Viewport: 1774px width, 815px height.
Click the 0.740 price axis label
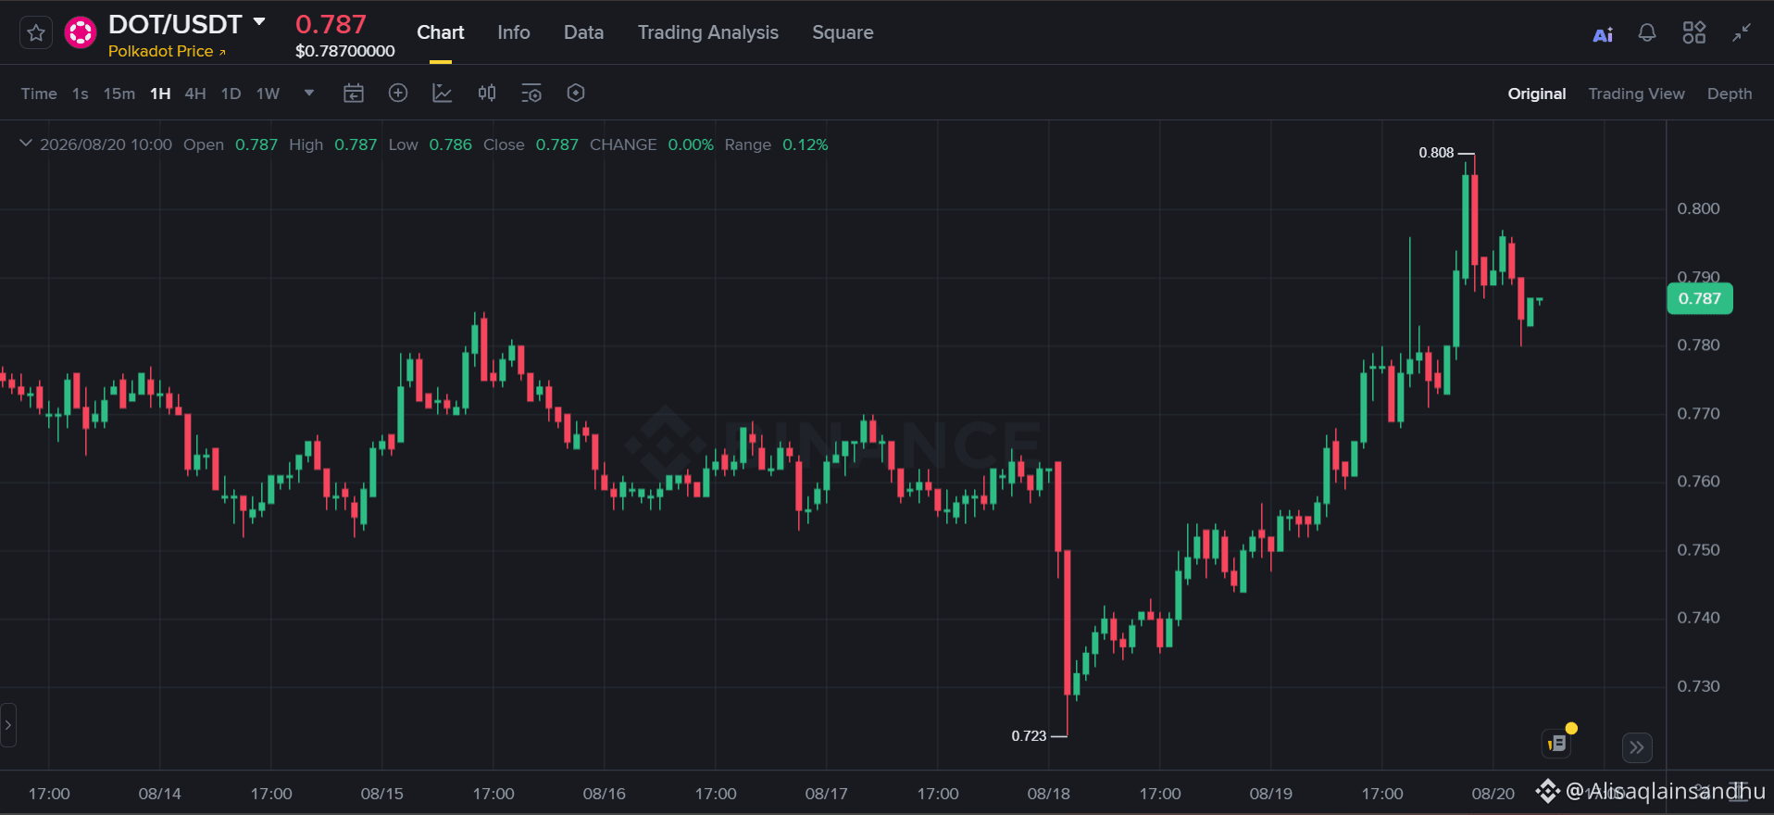pyautogui.click(x=1698, y=617)
